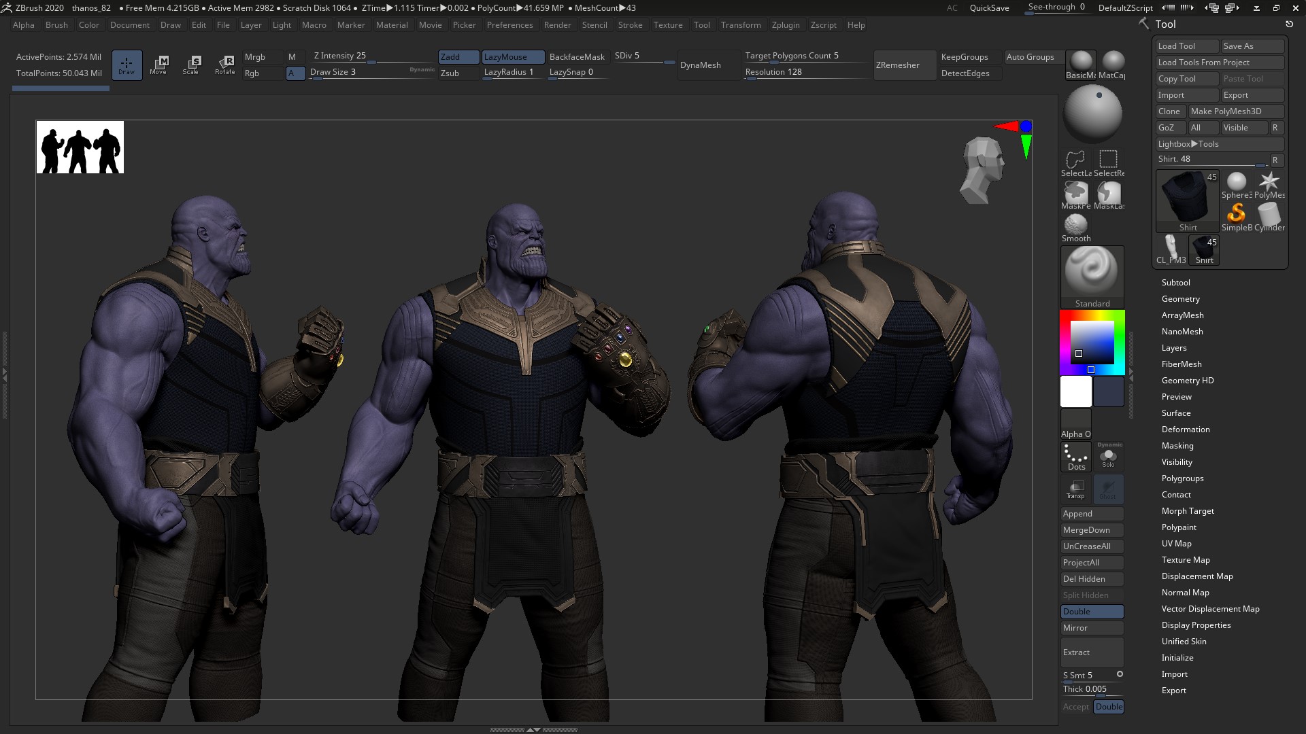1306x734 pixels.
Task: Select the Rotate transform icon
Action: pos(224,65)
